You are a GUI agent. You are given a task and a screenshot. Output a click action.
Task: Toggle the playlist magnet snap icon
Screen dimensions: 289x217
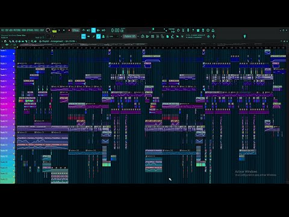pyautogui.click(x=5, y=42)
